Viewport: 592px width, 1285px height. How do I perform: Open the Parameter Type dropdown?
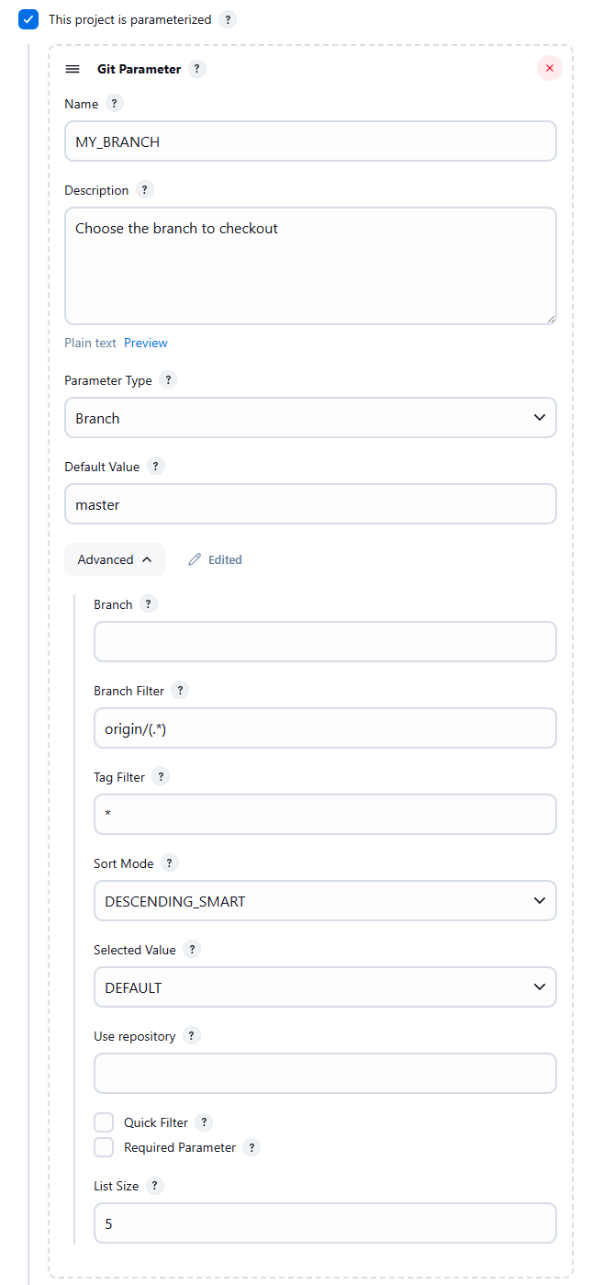(x=310, y=417)
